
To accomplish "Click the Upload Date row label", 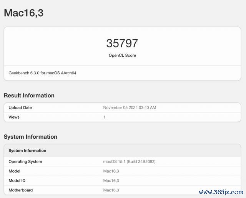I will (20, 107).
